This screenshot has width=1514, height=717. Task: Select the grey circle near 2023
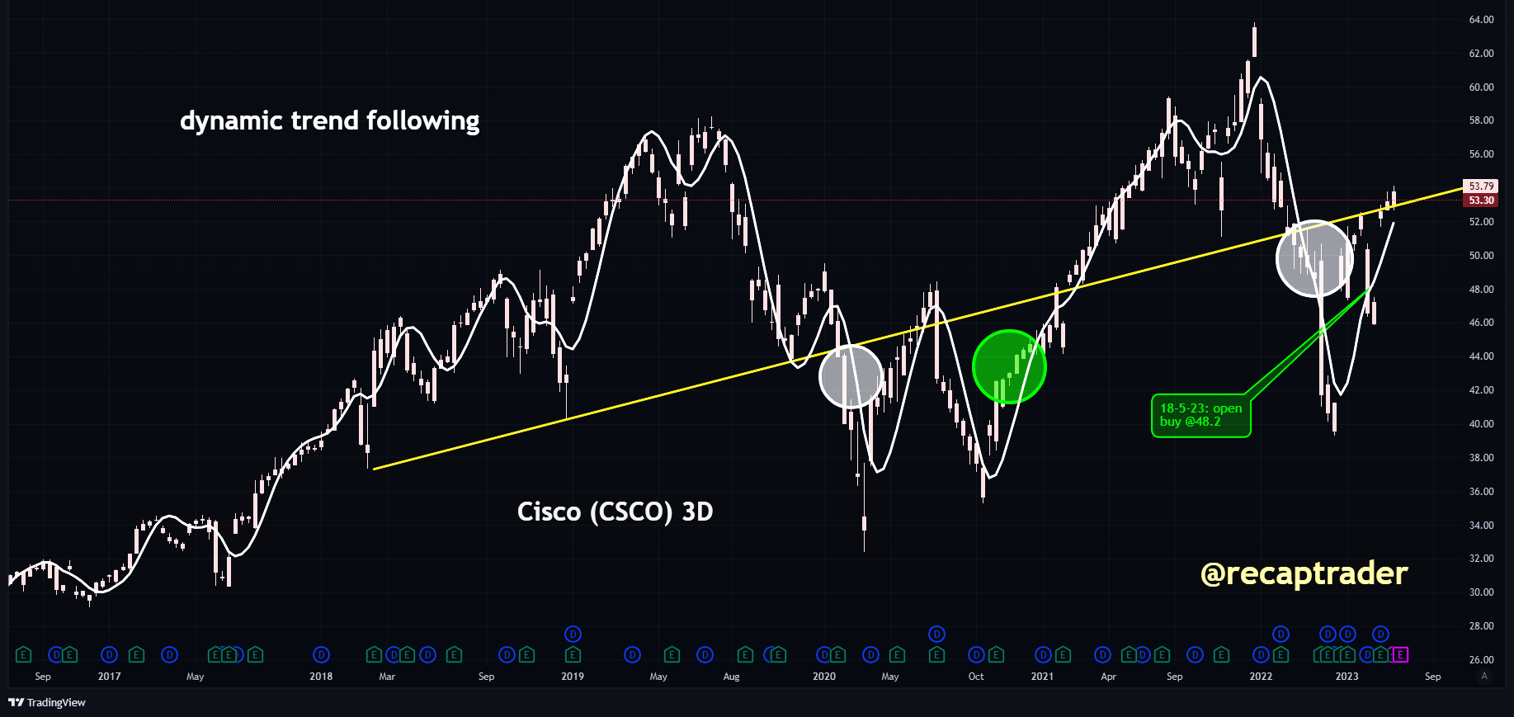1315,258
